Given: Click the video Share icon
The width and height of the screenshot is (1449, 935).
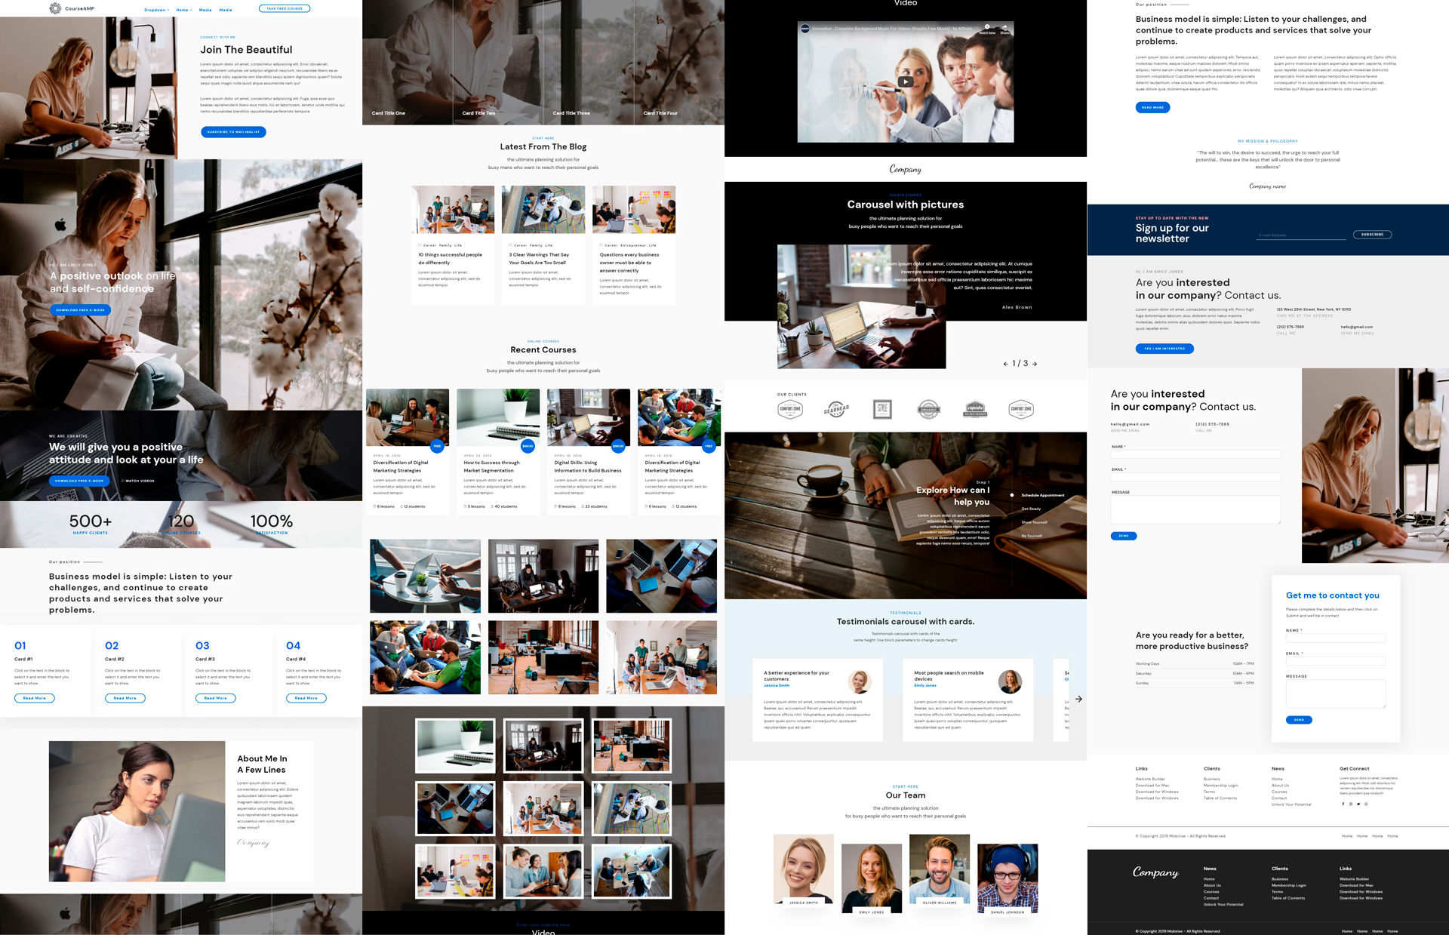Looking at the screenshot, I should click(1004, 28).
